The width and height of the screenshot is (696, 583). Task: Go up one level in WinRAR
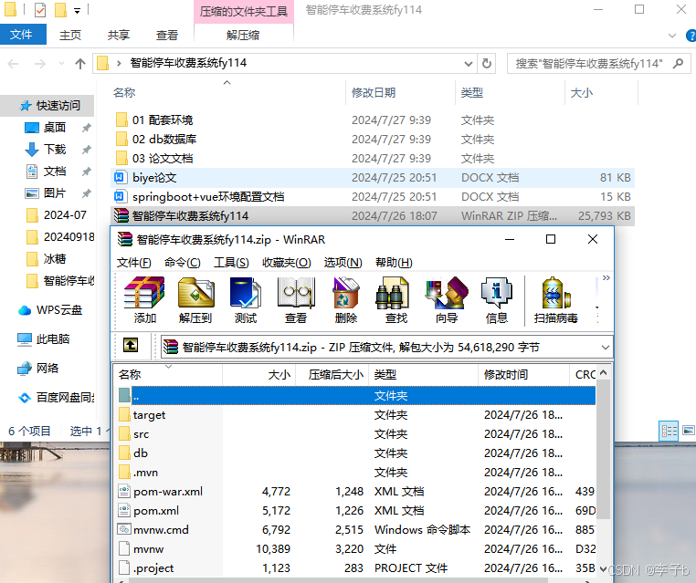pyautogui.click(x=131, y=345)
